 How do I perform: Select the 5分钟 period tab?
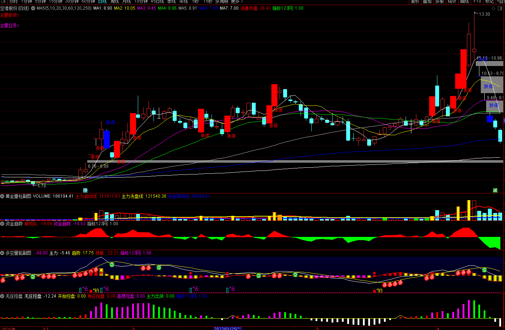[x=40, y=2]
